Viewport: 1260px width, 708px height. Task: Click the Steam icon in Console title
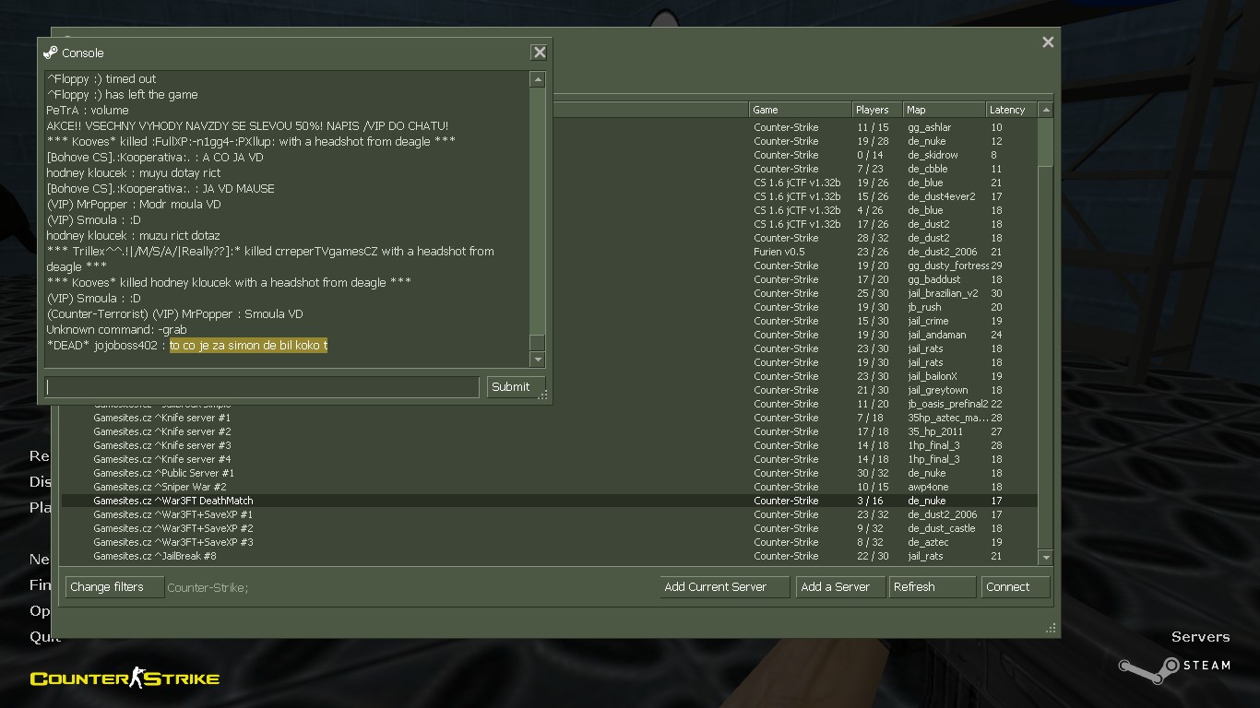51,53
